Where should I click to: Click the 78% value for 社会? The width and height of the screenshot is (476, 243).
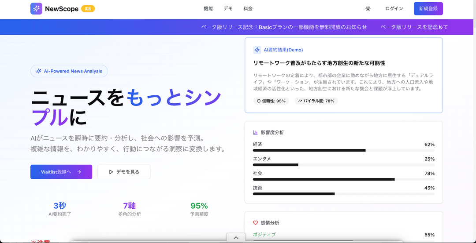click(430, 174)
